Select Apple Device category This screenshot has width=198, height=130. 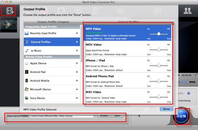click(52, 63)
